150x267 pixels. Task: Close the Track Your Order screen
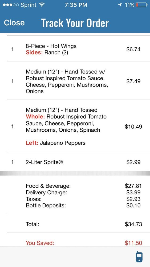tap(14, 23)
